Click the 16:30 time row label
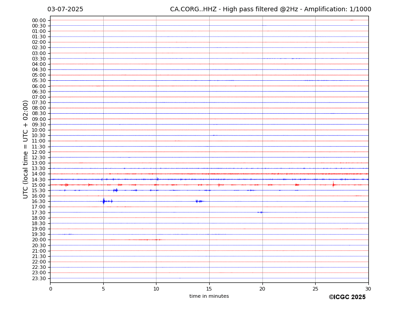 pyautogui.click(x=39, y=201)
